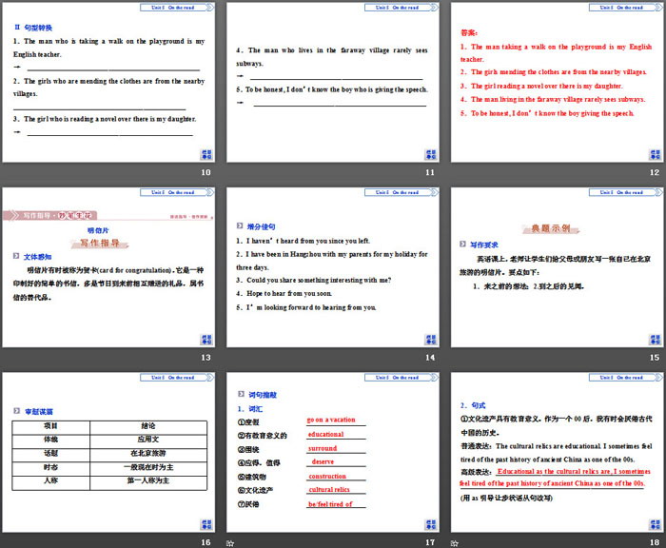The height and width of the screenshot is (548, 666).
Task: Click red answer 'be/feel tired of' on slide 17
Action: click(x=330, y=504)
